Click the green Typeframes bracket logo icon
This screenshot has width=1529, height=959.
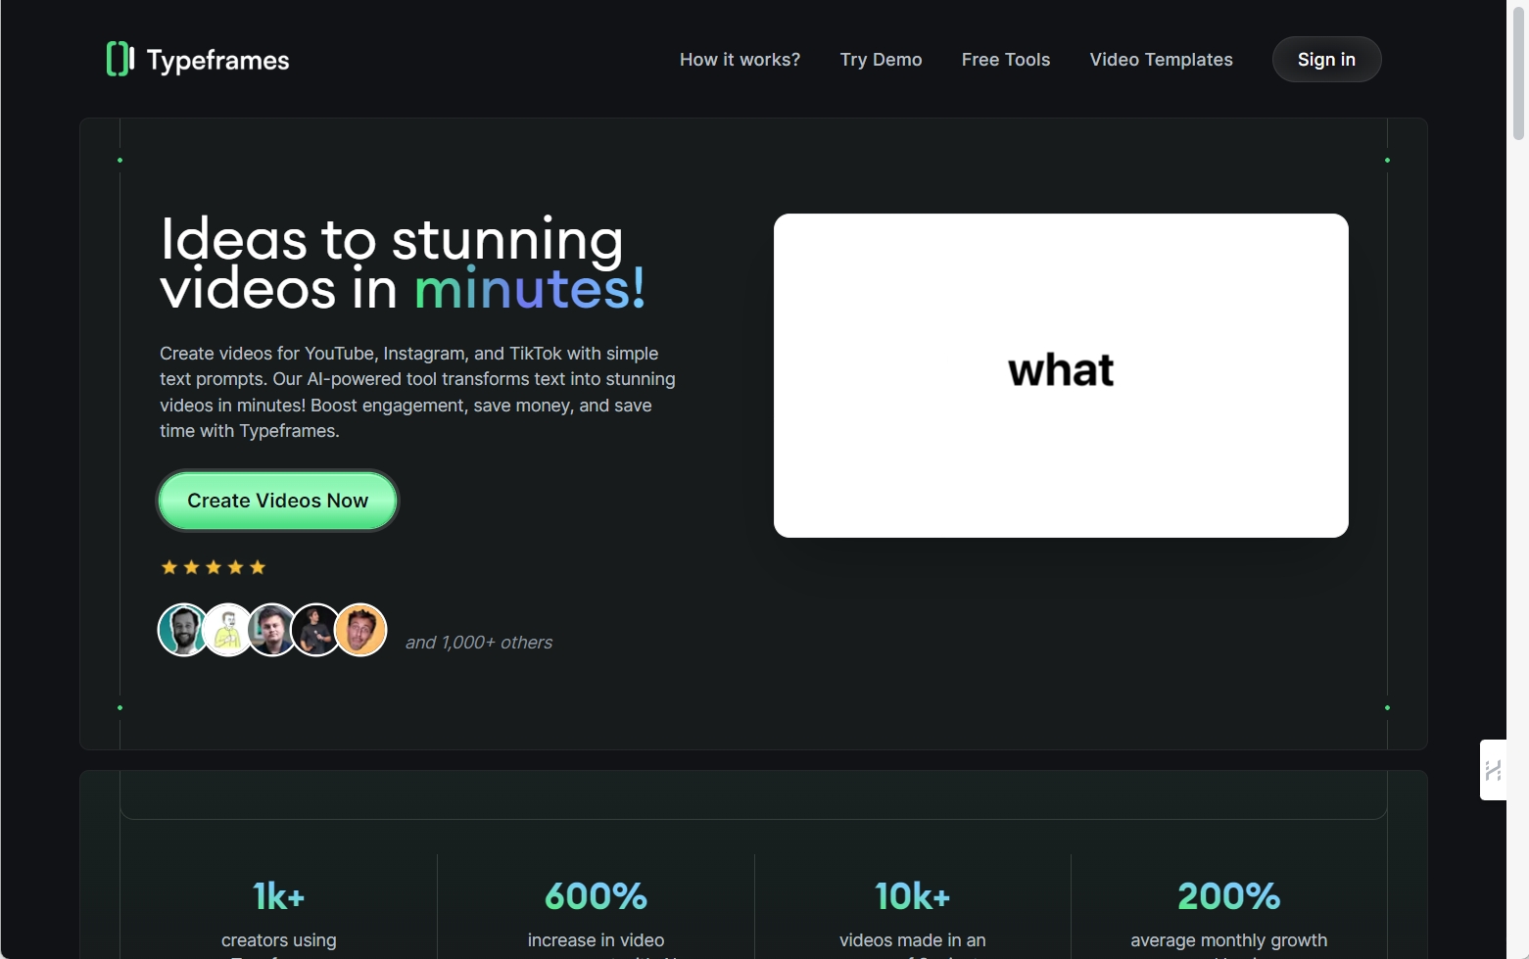click(x=119, y=60)
